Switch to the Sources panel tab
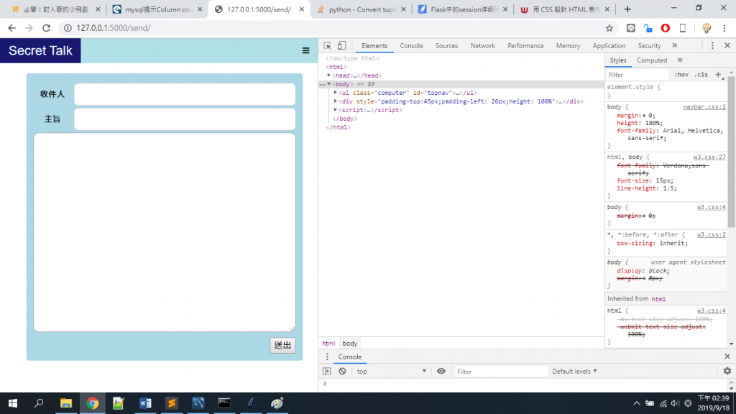736x414 pixels. point(446,45)
